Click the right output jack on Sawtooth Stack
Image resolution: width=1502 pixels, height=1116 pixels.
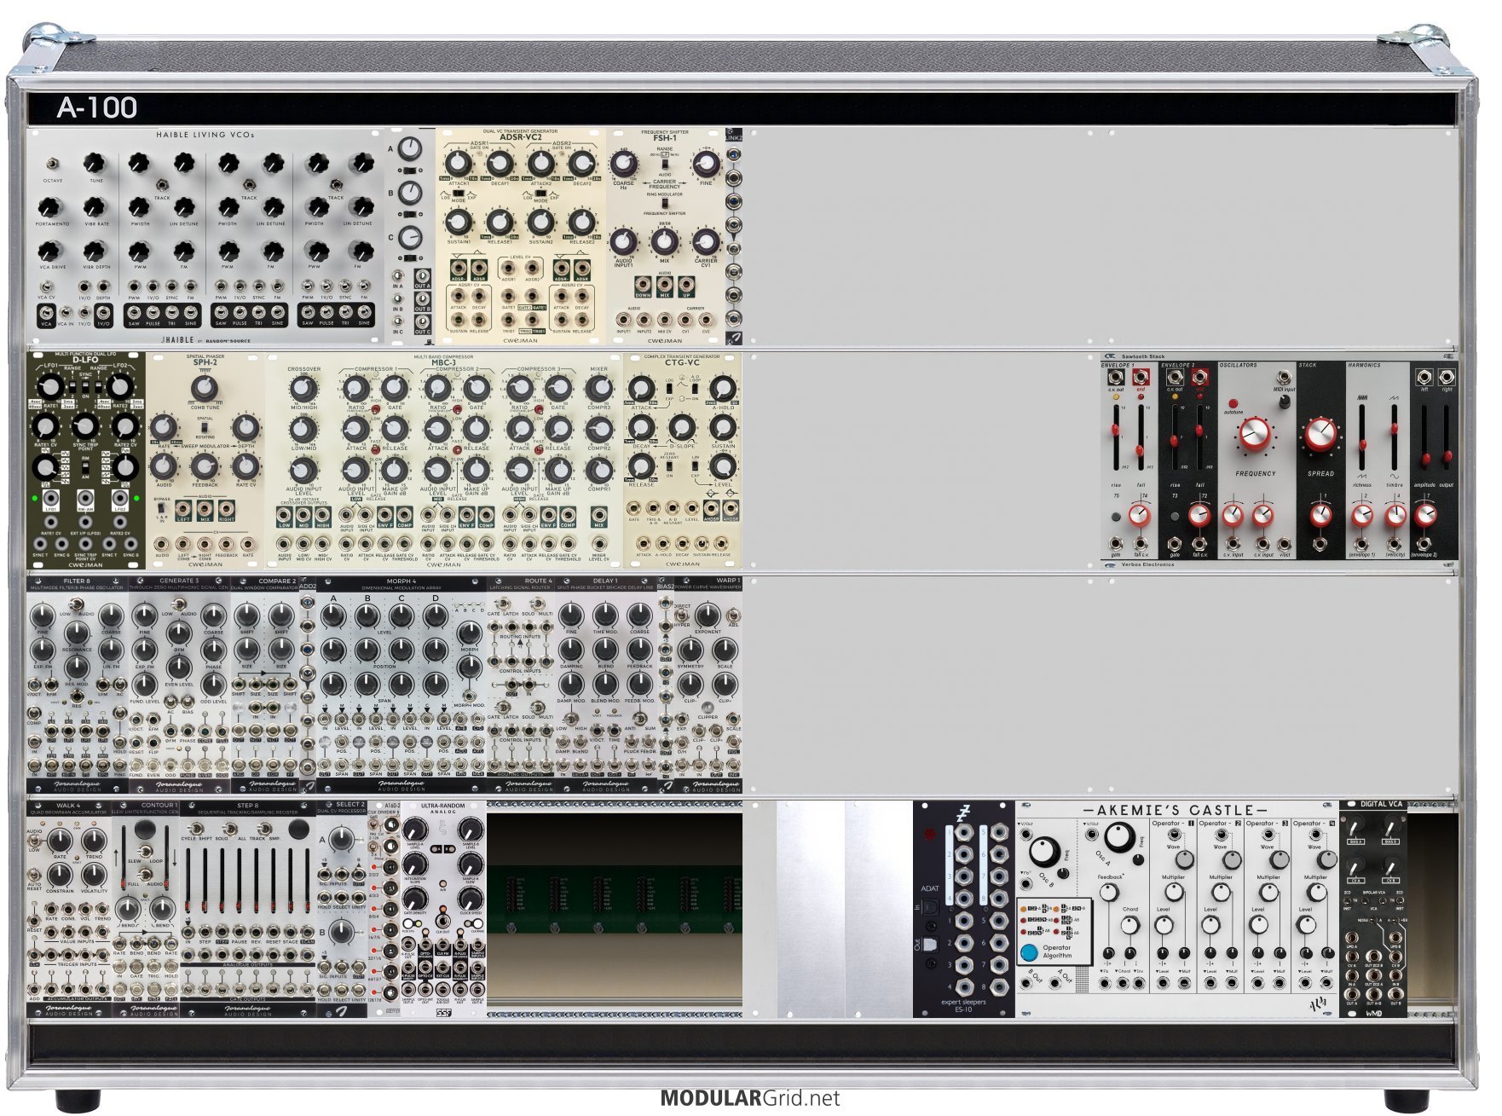click(x=1447, y=377)
